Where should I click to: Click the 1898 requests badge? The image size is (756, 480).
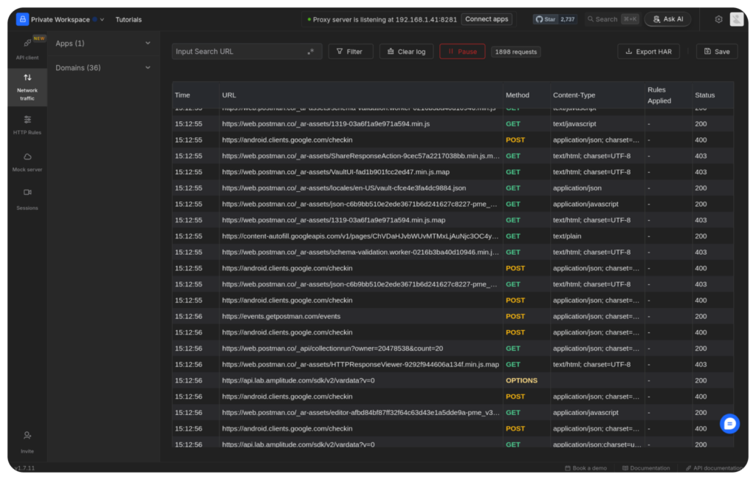point(516,52)
